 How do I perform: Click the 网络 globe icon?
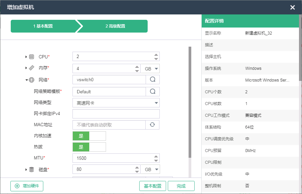point(32,80)
